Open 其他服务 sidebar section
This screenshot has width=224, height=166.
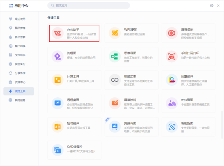pos(20,100)
